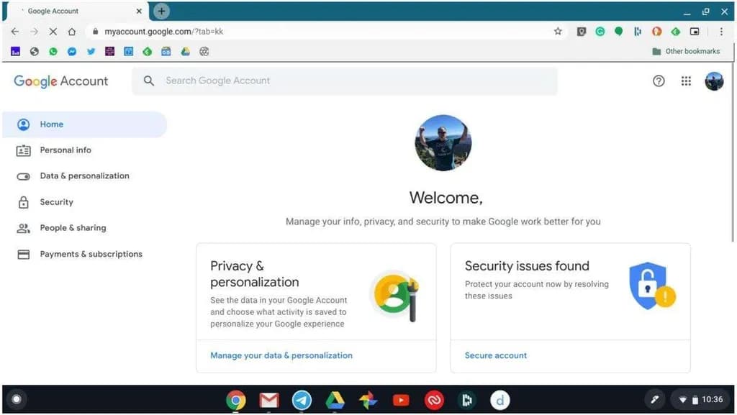Open a new tab with plus button
Screen dimensions: 737x415
tap(162, 11)
